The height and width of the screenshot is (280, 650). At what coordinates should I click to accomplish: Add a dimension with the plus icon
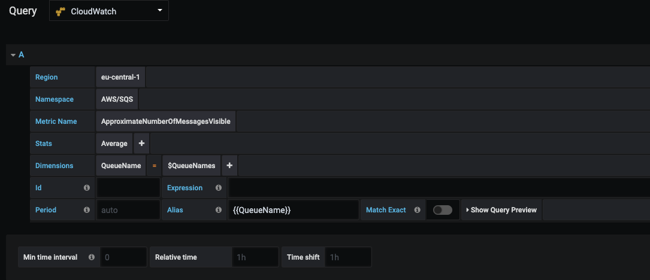click(x=229, y=165)
